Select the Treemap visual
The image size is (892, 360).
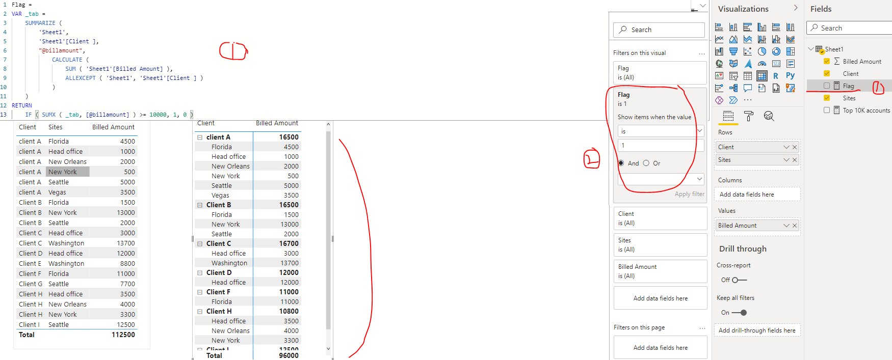[x=791, y=51]
